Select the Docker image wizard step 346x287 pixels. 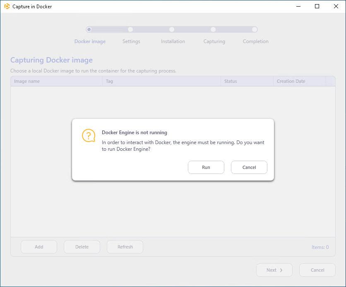click(90, 41)
